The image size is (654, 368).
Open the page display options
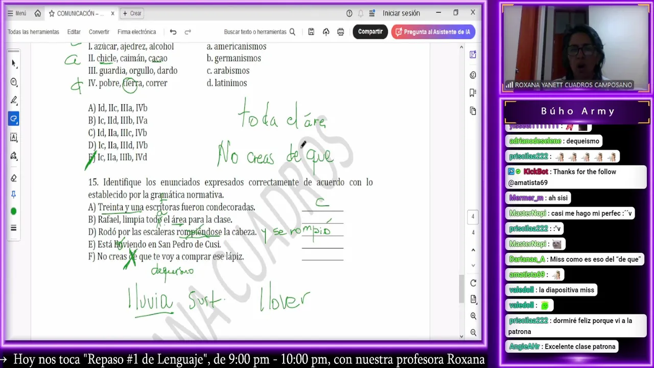point(473,299)
